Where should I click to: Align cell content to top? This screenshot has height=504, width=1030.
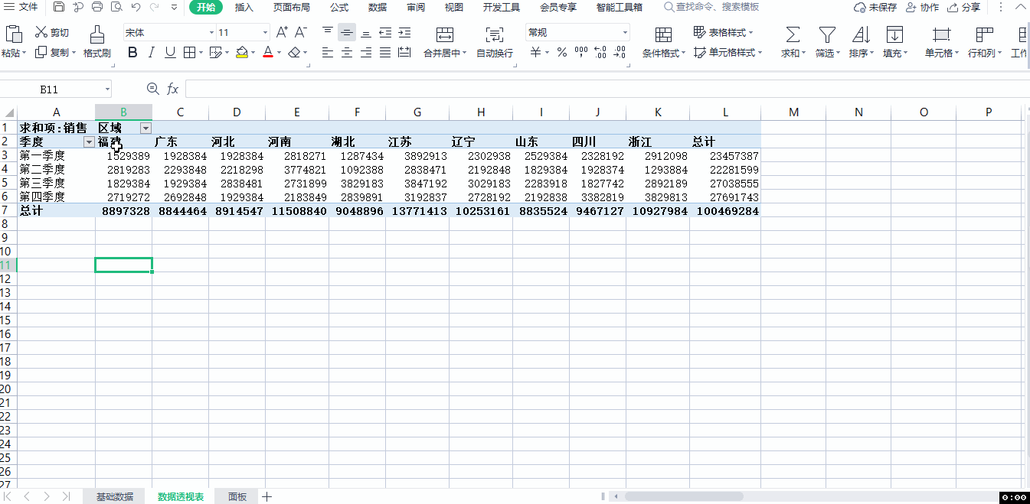coord(328,32)
